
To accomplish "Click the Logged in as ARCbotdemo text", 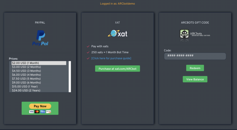I will click(x=117, y=4).
